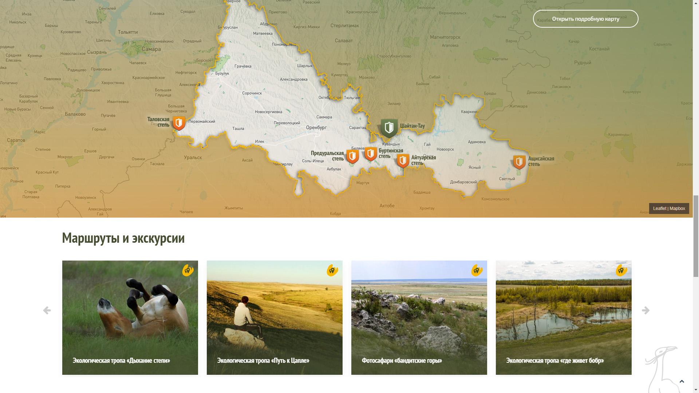The height and width of the screenshot is (393, 699).
Task: Select the Ащисайская степь map marker
Action: [x=519, y=162]
